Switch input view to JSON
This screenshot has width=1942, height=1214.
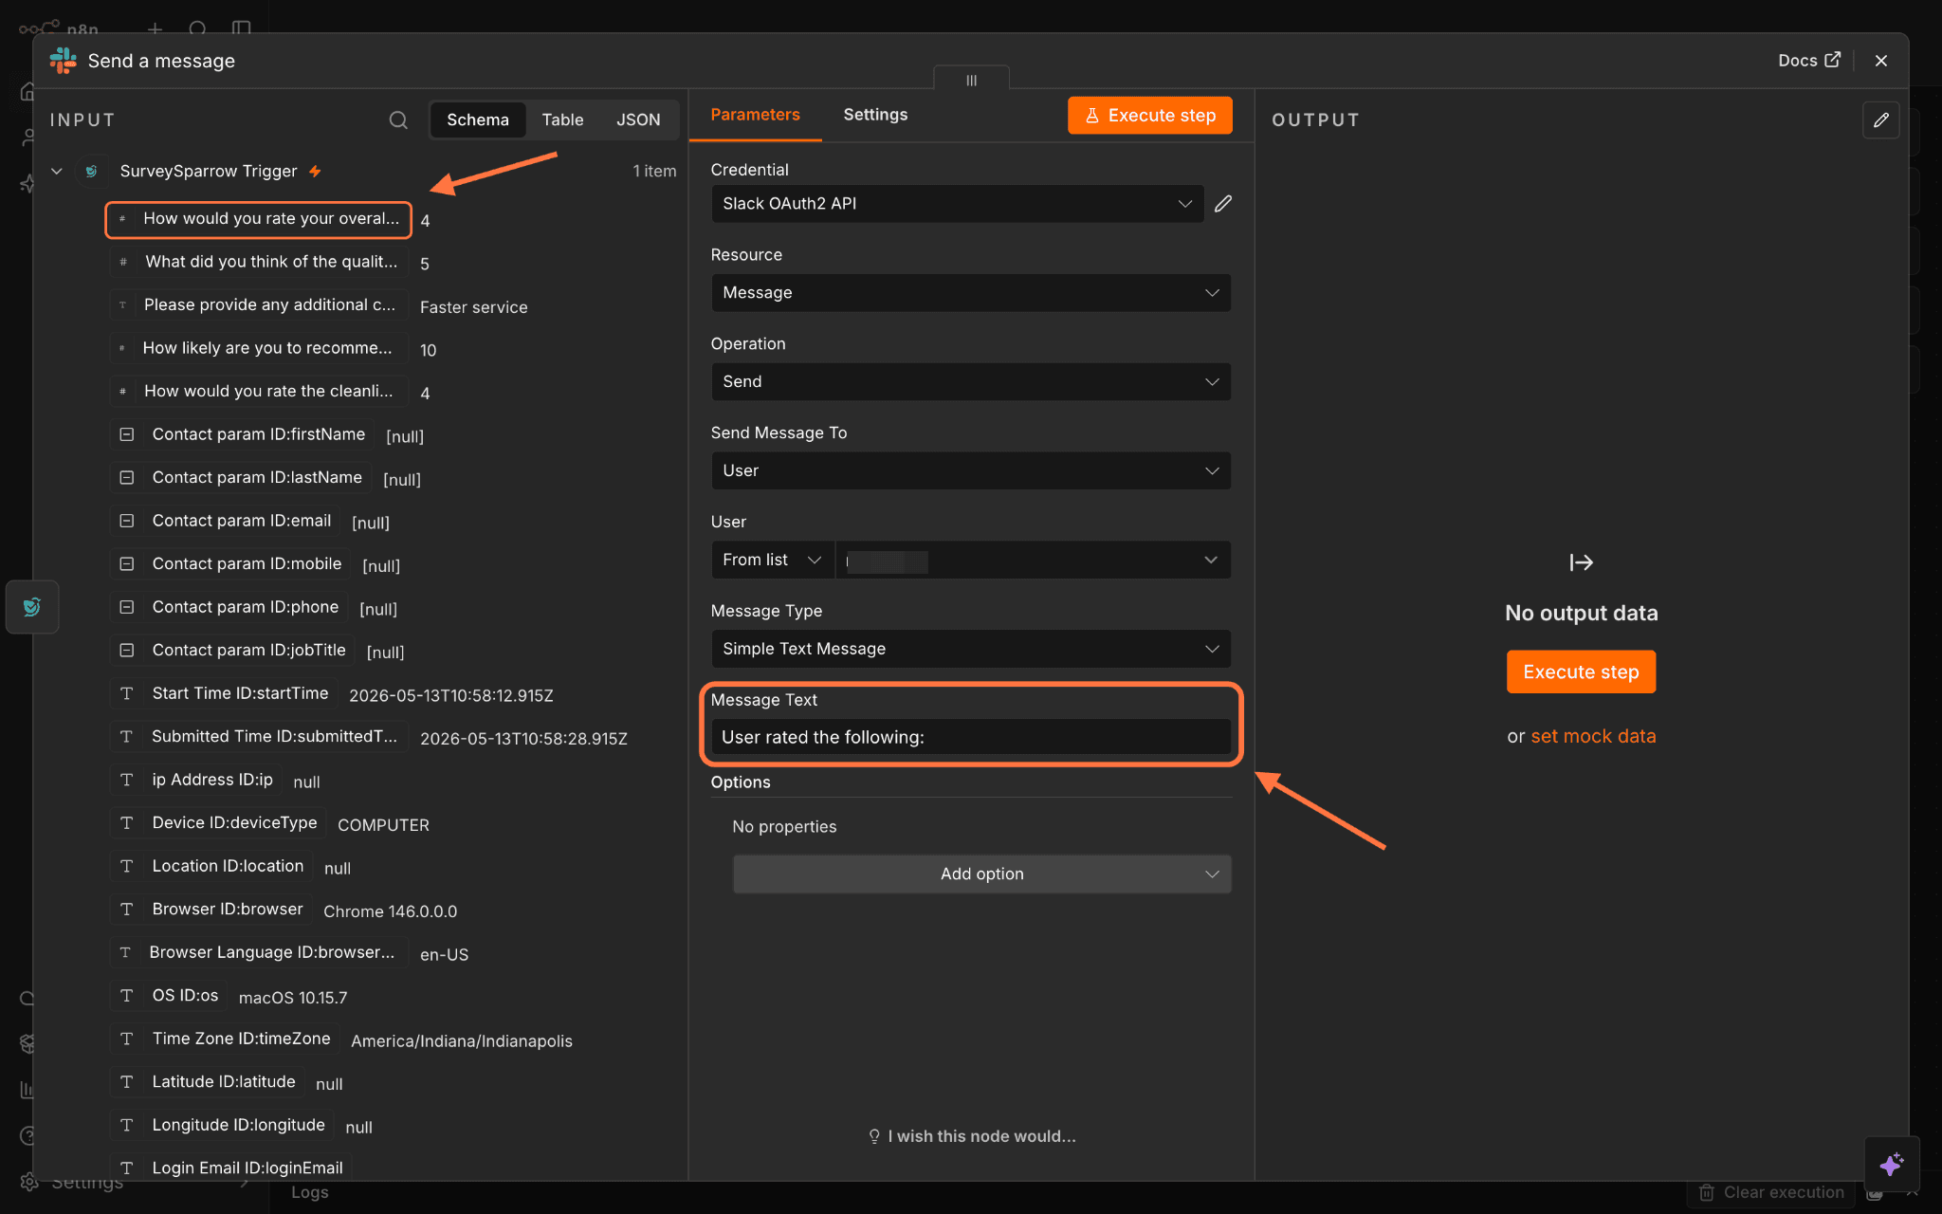(638, 120)
